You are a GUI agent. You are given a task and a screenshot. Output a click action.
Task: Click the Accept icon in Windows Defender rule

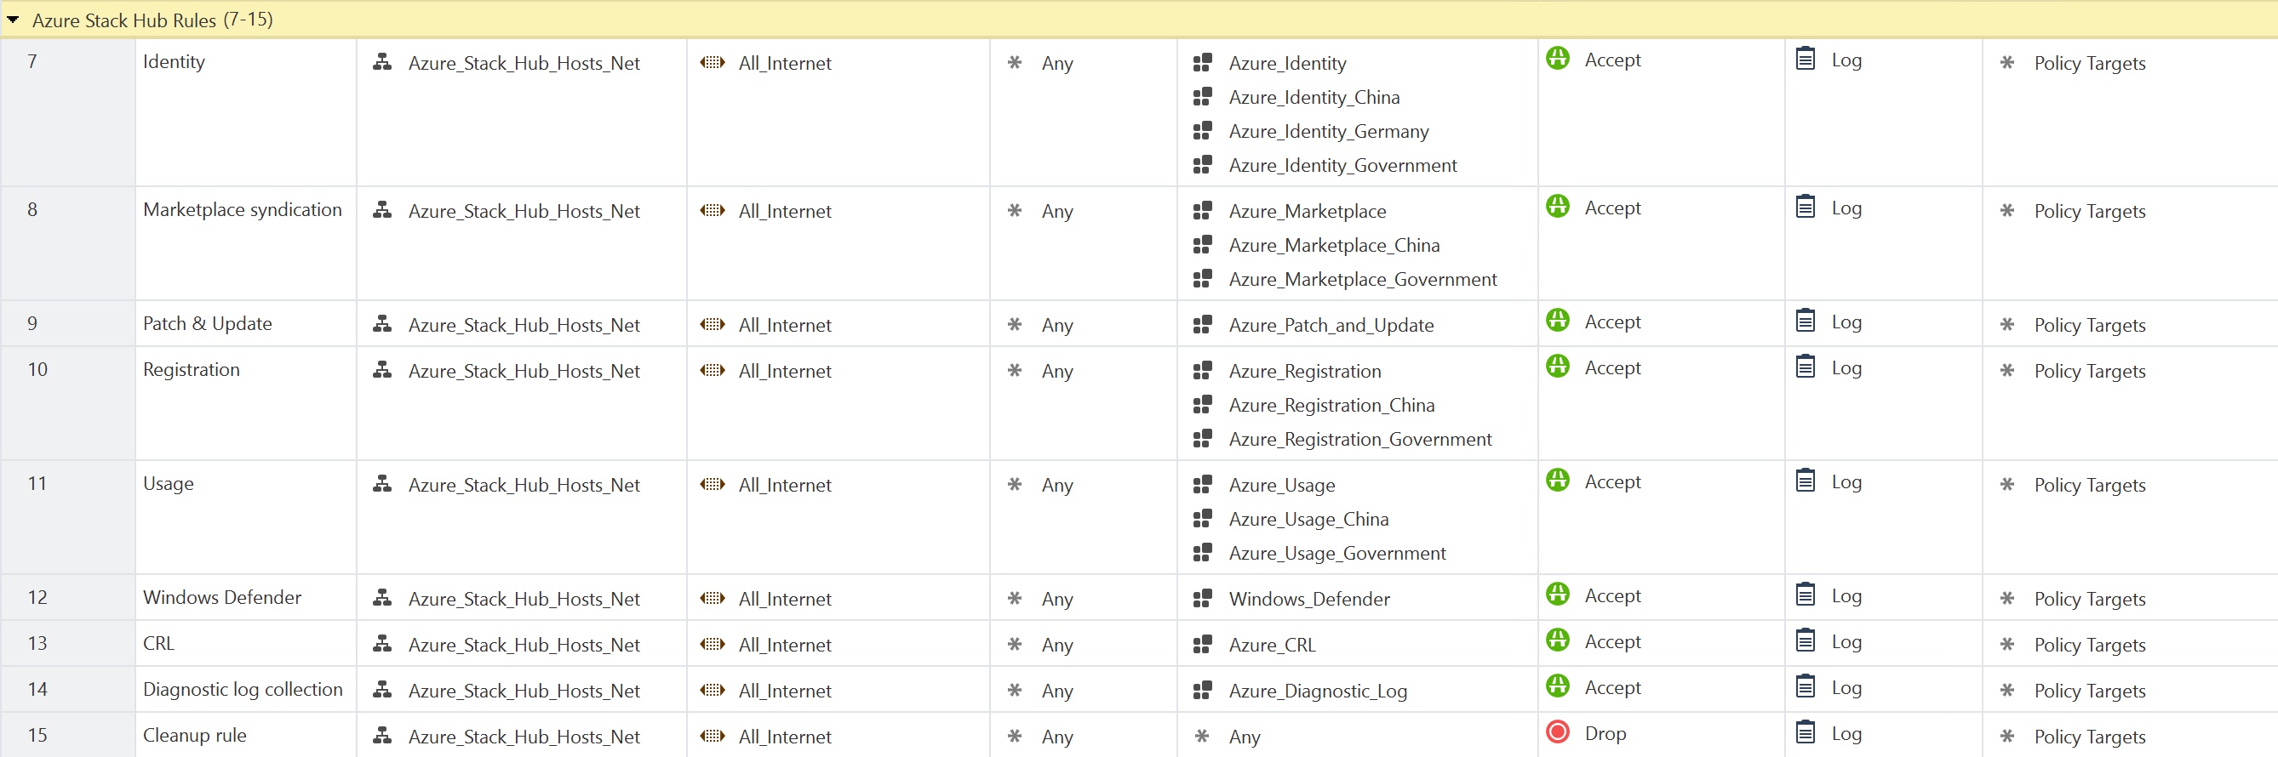tap(1557, 595)
